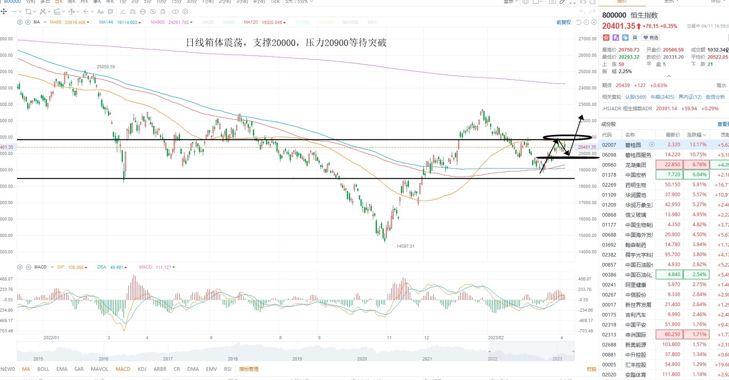Open 指标管理 indicator management
The width and height of the screenshot is (729, 380).
click(x=249, y=369)
